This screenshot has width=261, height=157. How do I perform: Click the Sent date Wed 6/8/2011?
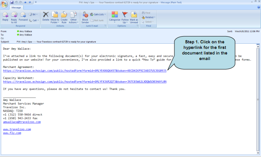pos(247,31)
